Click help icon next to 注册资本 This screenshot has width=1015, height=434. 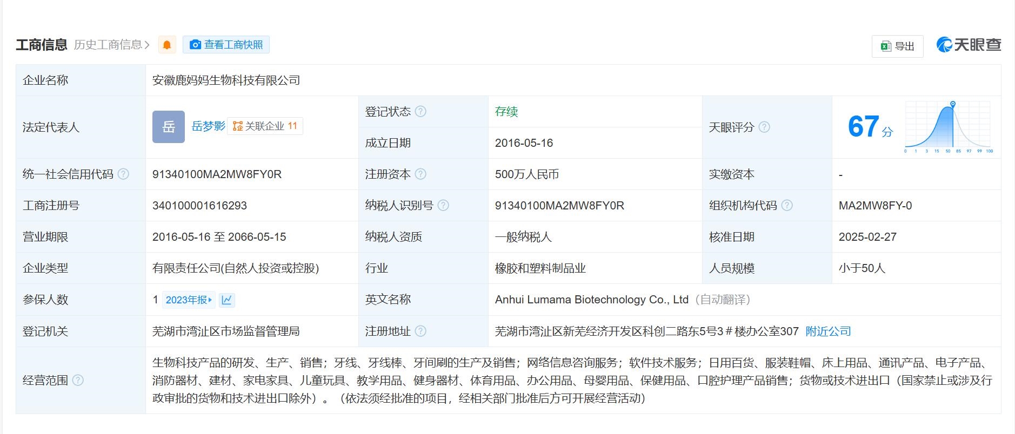(x=420, y=174)
